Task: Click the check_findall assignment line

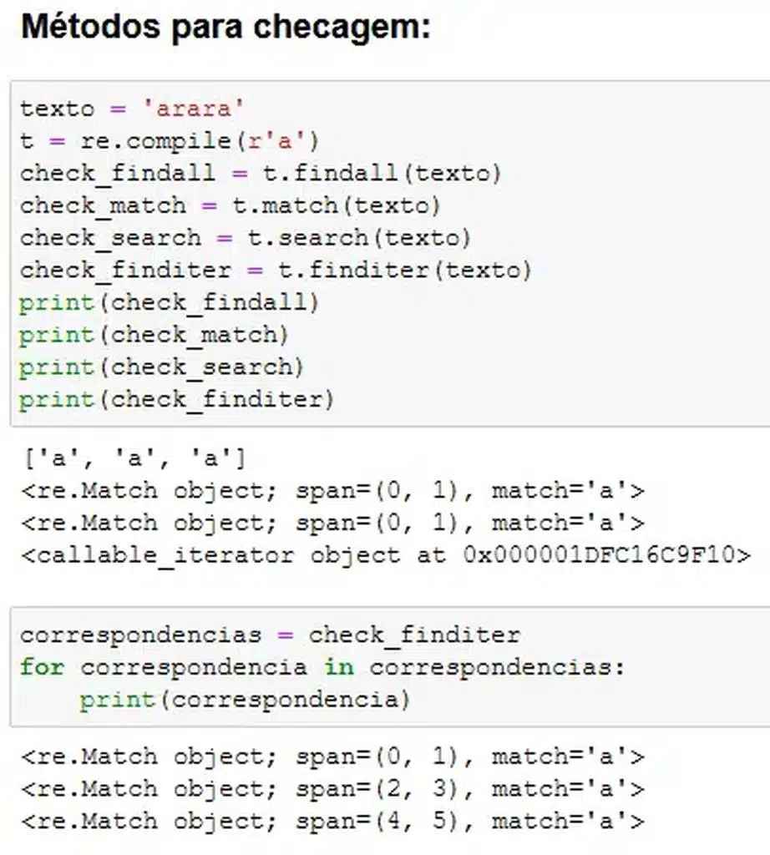Action: 261,174
